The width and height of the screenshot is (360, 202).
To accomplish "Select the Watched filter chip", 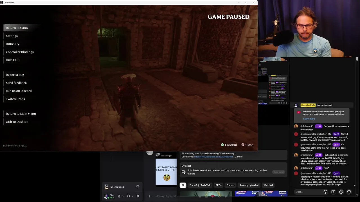I will pos(268,185).
